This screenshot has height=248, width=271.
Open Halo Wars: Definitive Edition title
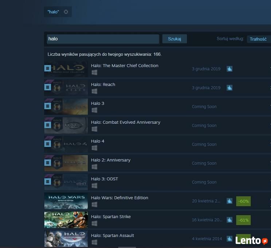119,198
